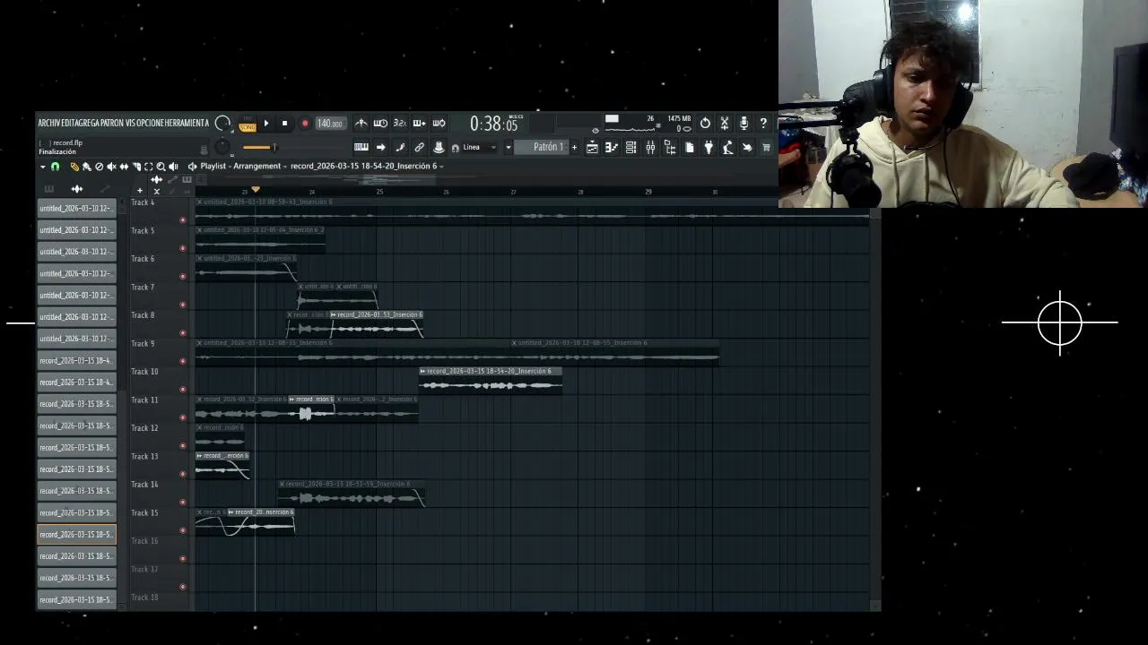This screenshot has height=645, width=1148.
Task: Open the playlist options menu arrow
Action: coord(42,167)
